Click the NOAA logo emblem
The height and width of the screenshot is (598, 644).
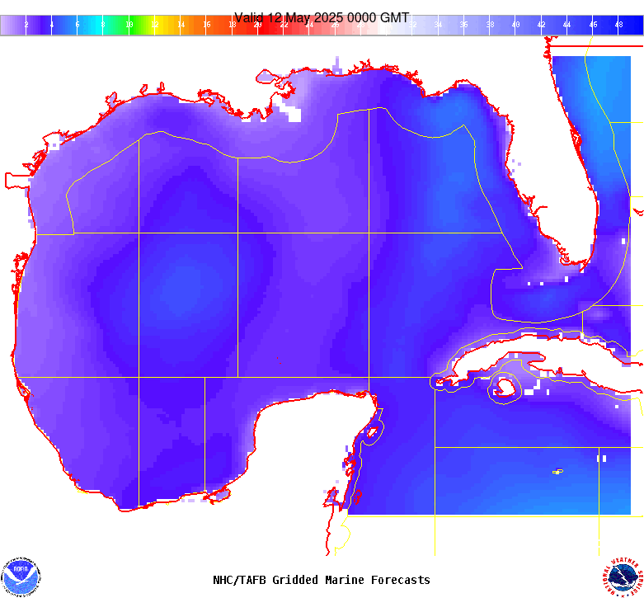click(21, 577)
